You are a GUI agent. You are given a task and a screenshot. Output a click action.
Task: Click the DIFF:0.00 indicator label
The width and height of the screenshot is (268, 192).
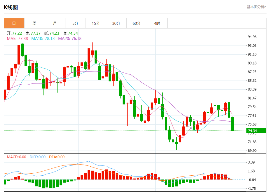pyautogui.click(x=37, y=157)
